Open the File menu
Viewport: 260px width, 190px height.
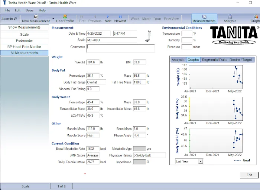(7, 10)
